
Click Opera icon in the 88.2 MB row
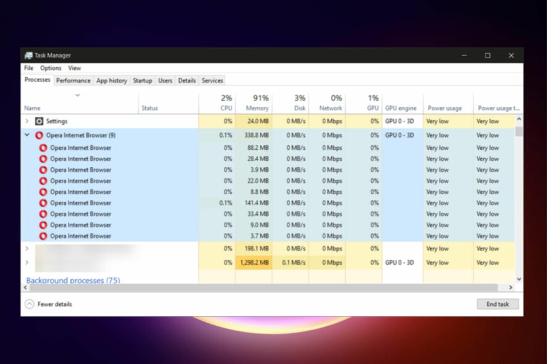pos(43,148)
